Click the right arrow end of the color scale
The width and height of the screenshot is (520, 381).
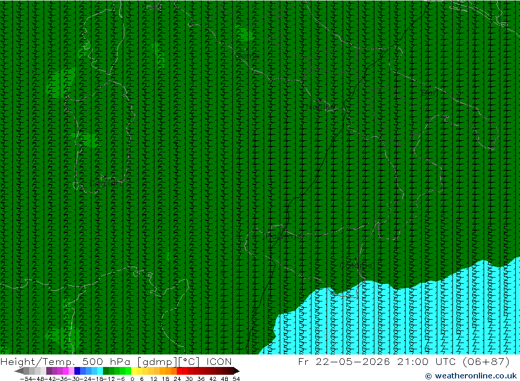[237, 371]
